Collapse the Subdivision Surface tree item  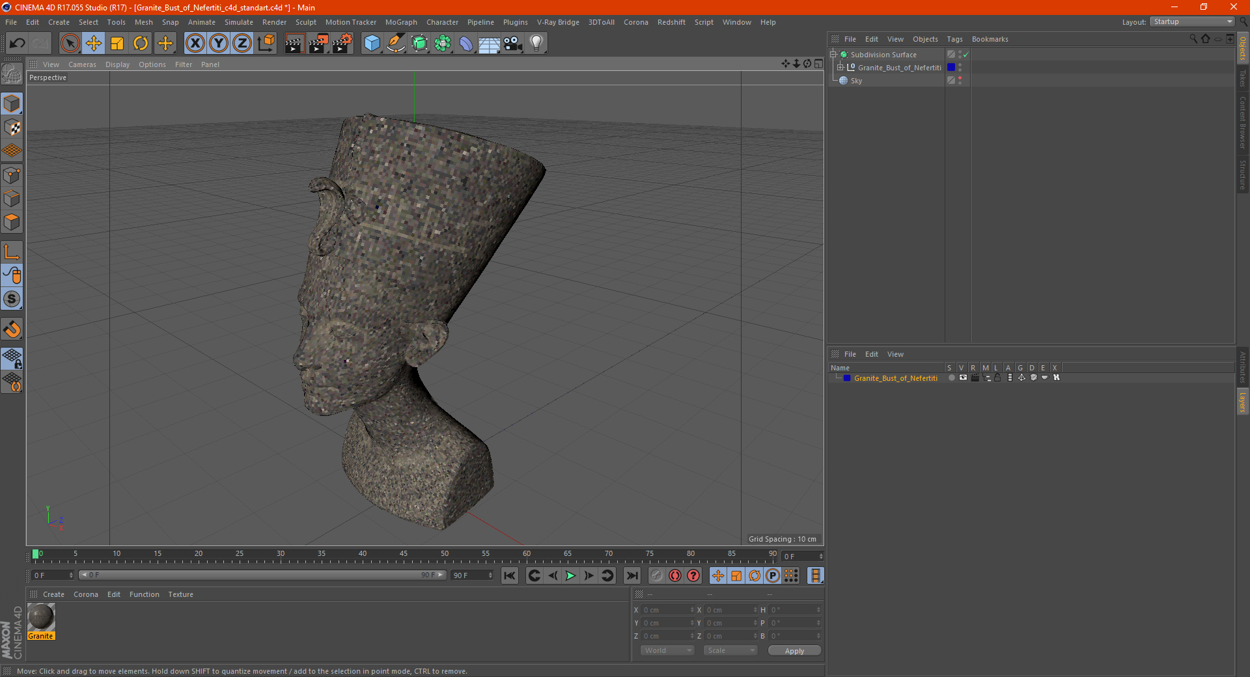click(833, 55)
